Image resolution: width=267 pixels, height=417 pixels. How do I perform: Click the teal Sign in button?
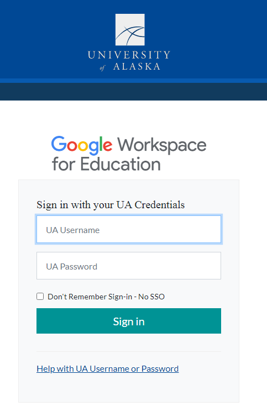[129, 321]
